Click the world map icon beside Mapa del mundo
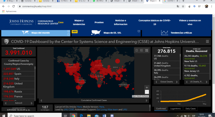 pos(25,32)
